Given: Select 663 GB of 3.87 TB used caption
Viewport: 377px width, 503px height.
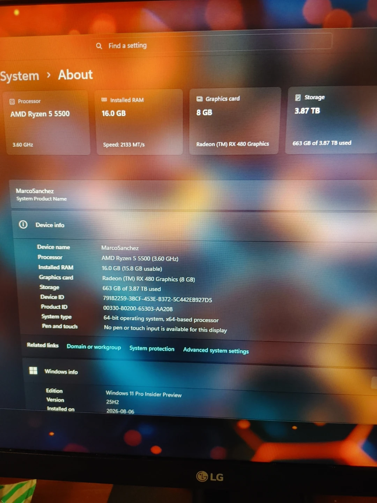Looking at the screenshot, I should pos(322,143).
